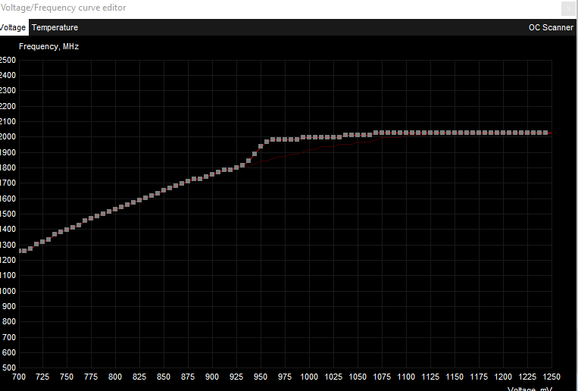
Task: Select the curve point at 950 mV
Action: click(261, 146)
